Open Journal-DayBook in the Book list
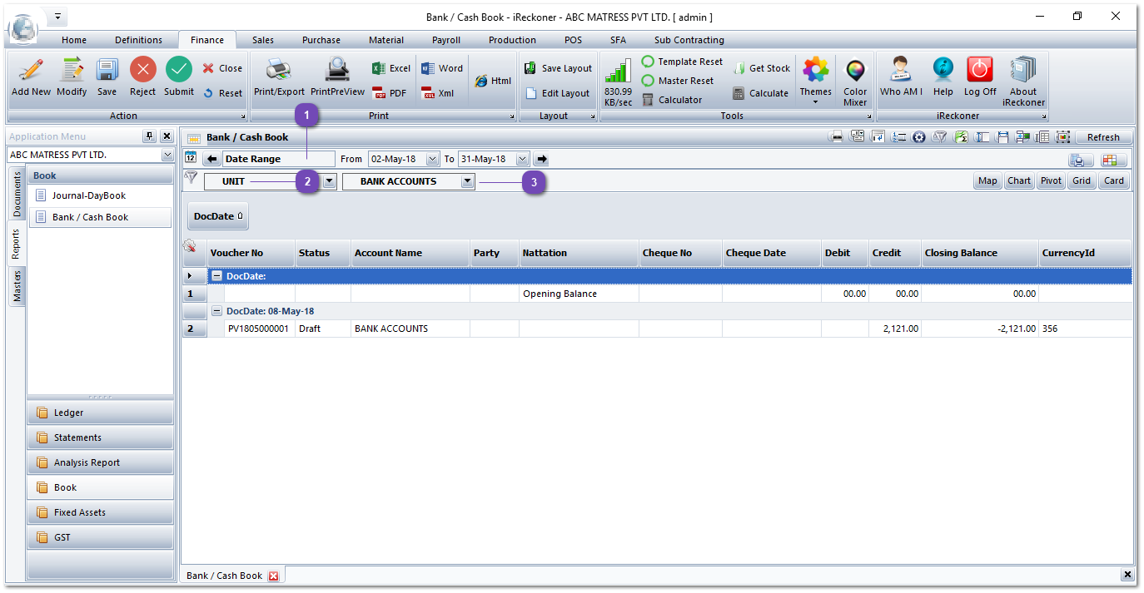1144x593 pixels. [88, 195]
